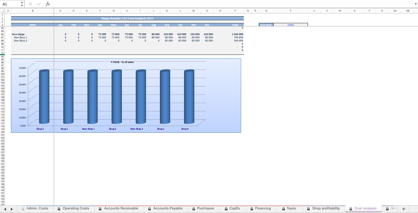
Task: Add a new sheet with the plus button
Action: click(x=404, y=208)
